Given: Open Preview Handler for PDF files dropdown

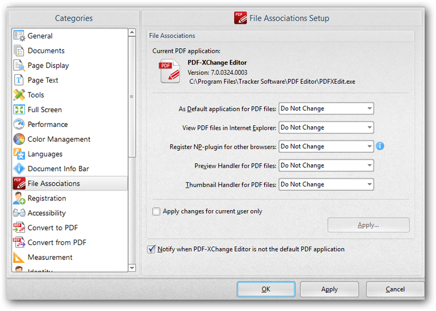Looking at the screenshot, I should click(326, 165).
